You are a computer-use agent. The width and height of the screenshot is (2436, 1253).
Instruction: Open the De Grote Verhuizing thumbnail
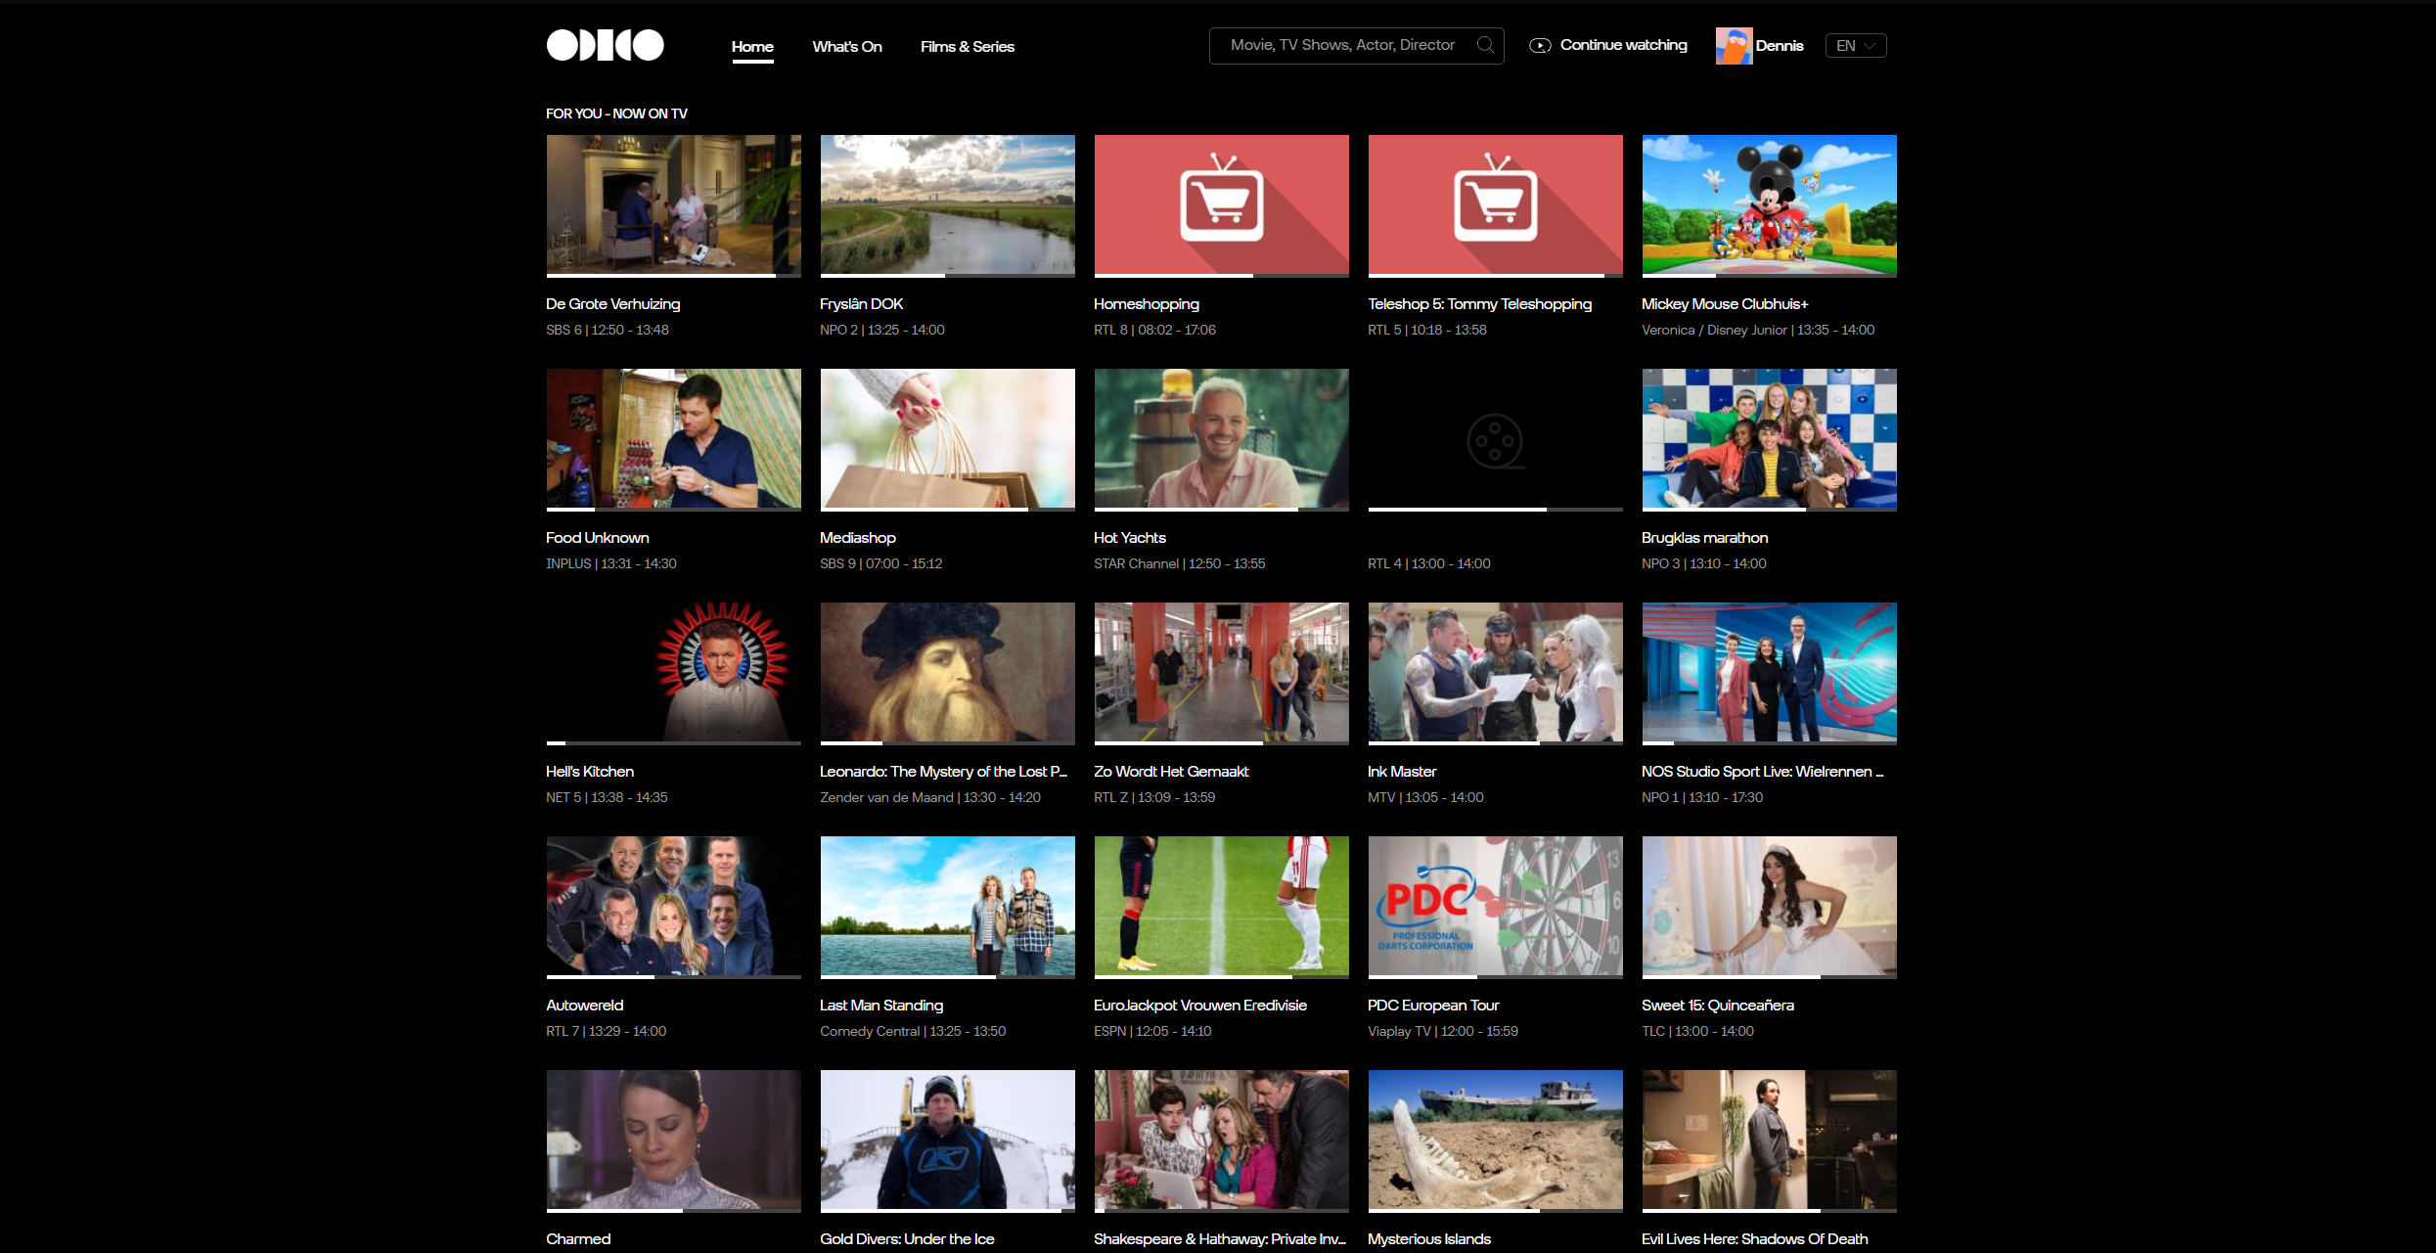tap(673, 205)
